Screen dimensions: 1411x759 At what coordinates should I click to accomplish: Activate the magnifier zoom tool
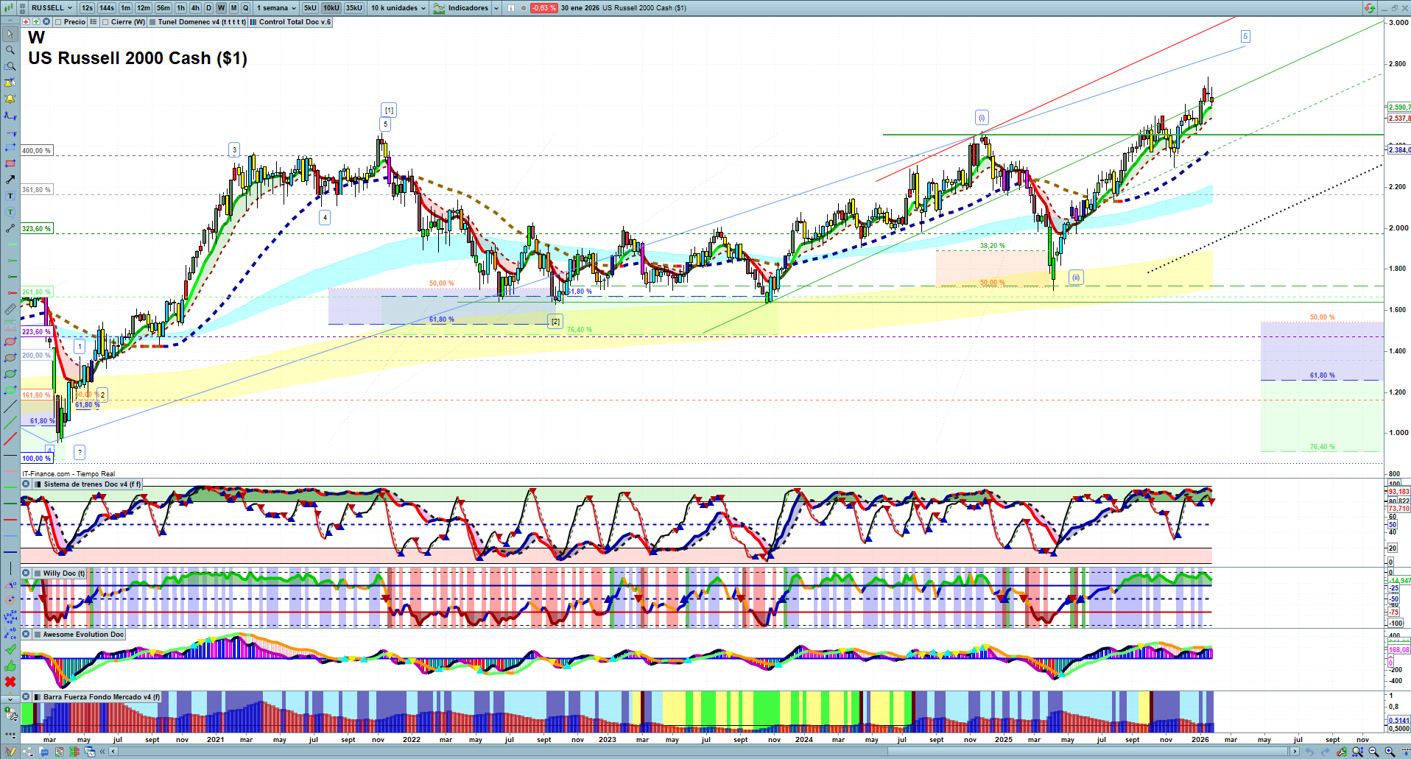10,50
